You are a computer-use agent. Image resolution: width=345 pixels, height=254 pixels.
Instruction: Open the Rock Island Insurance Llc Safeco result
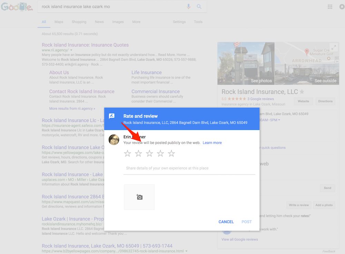point(73,120)
